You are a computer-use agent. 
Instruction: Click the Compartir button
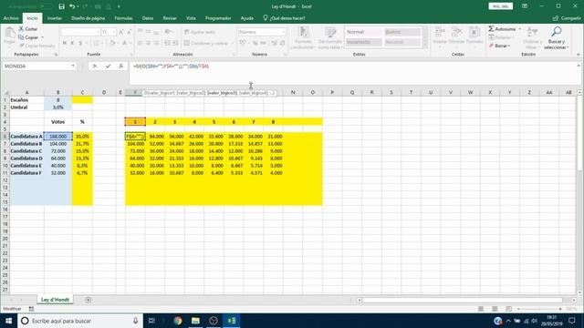pyautogui.click(x=567, y=18)
